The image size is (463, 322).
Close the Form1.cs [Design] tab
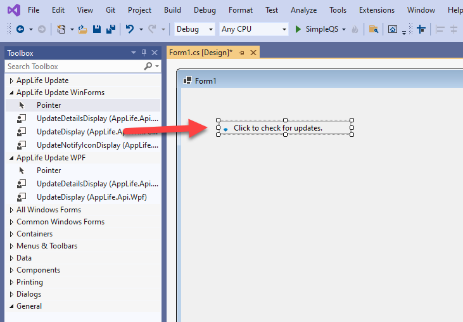tap(253, 53)
